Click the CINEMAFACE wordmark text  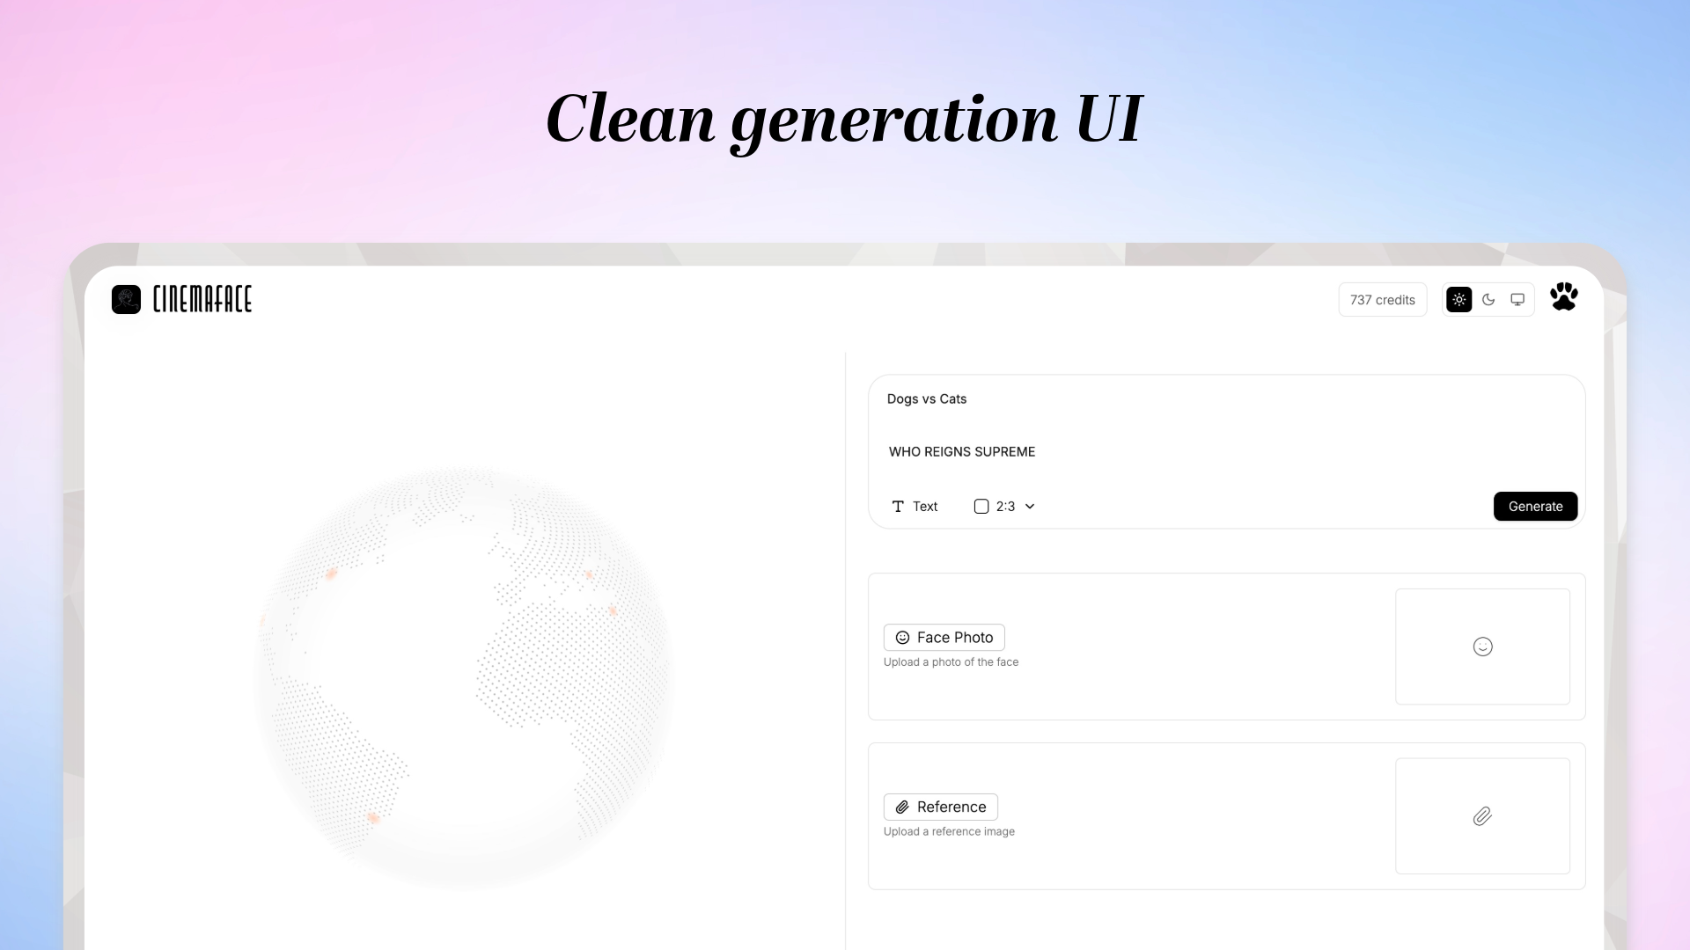tap(202, 299)
